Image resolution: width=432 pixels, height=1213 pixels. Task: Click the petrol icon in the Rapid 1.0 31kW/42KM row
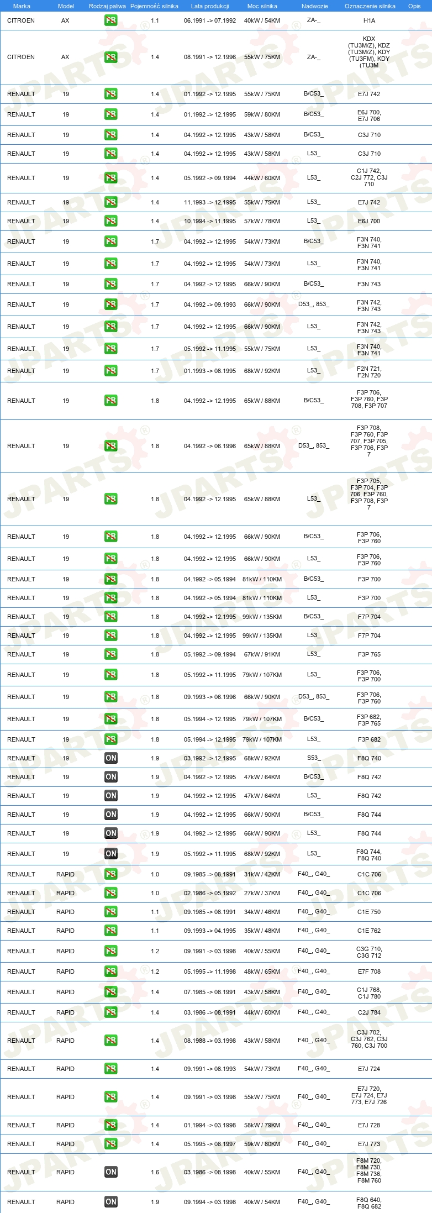point(110,874)
